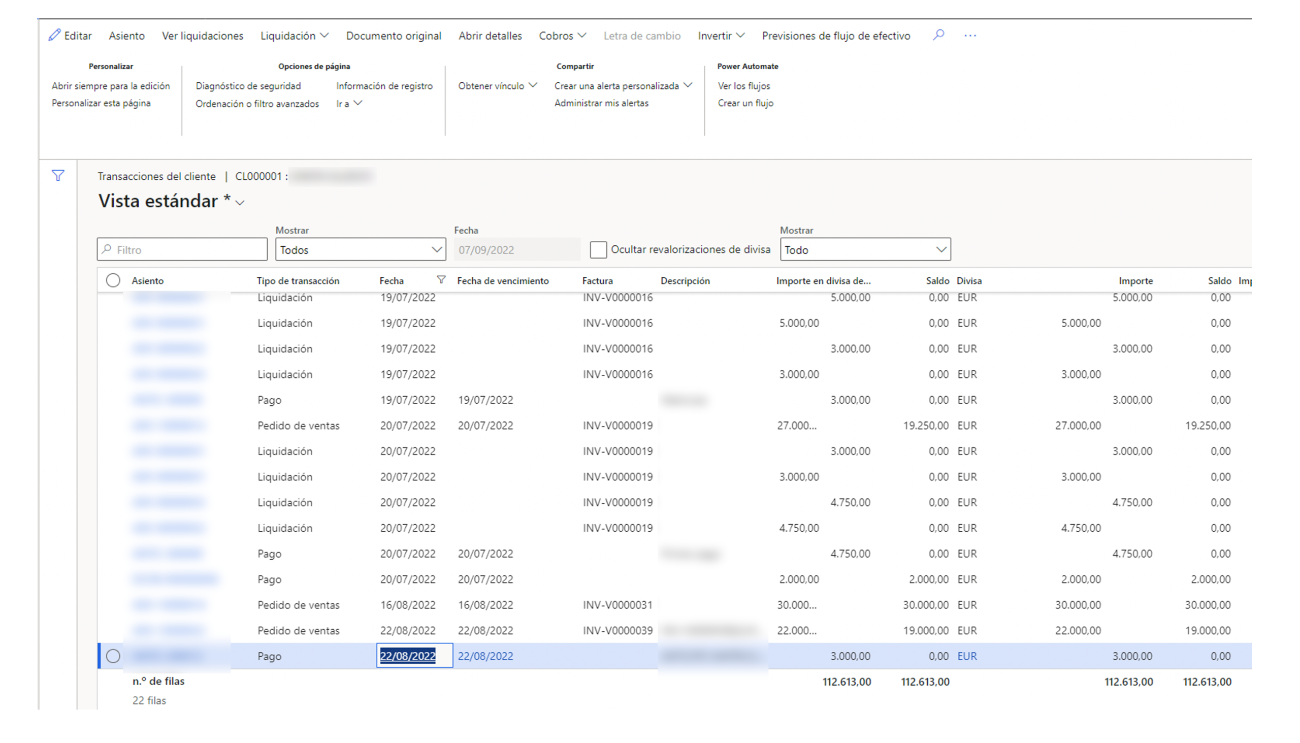
Task: Expand the Liquidación menu
Action: 295,36
